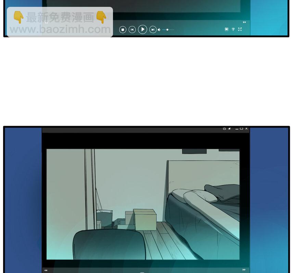The width and height of the screenshot is (291, 273).
Task: Click the bedroom video frame
Action: point(143,204)
